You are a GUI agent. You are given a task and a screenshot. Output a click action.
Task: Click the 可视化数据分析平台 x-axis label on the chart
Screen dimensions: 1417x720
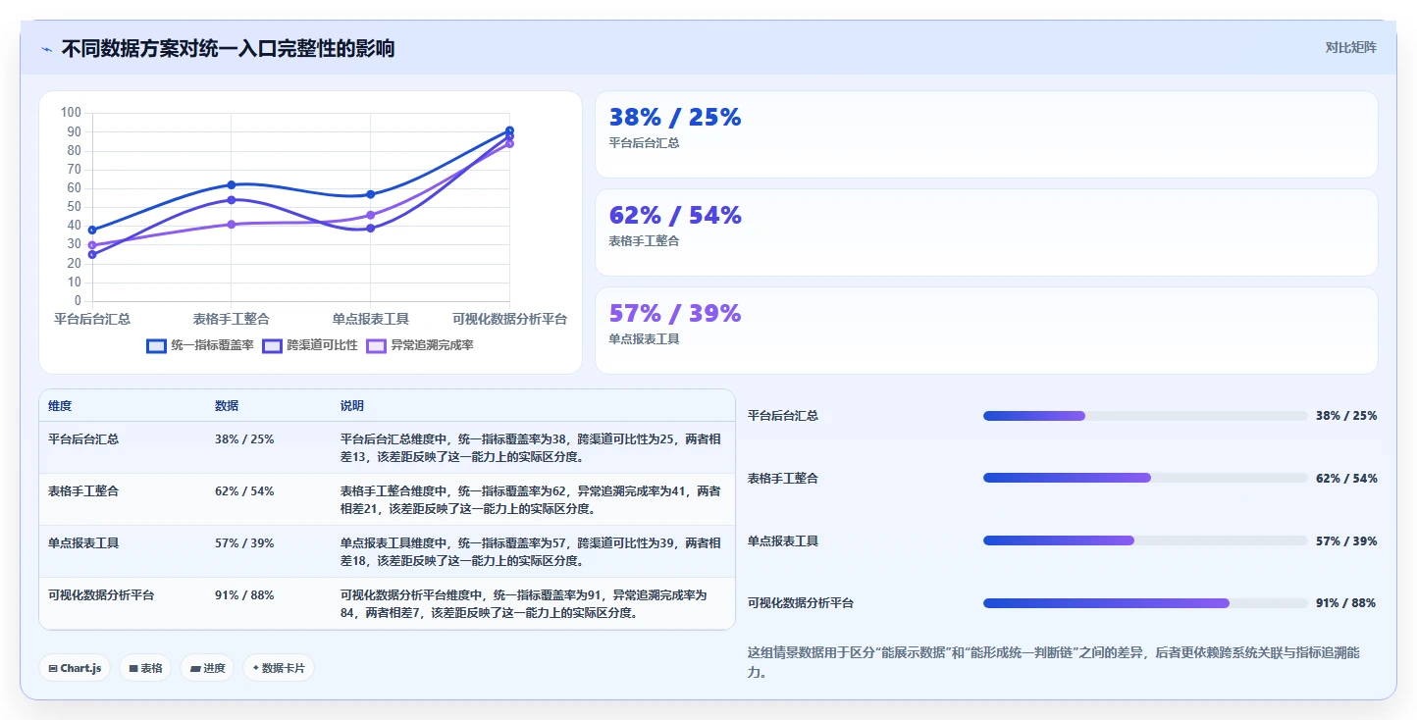(x=509, y=319)
